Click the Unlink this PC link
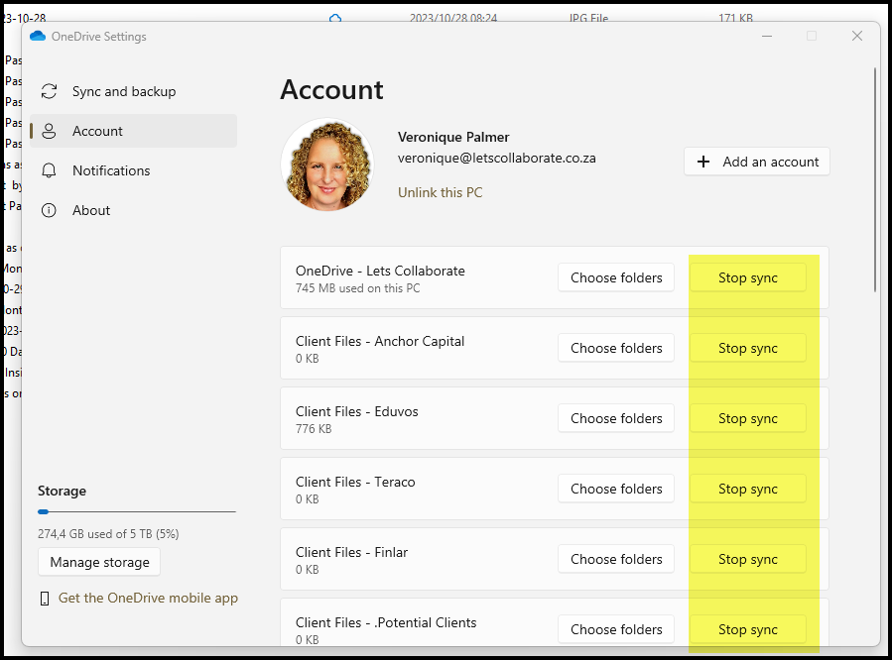The image size is (892, 660). [440, 192]
